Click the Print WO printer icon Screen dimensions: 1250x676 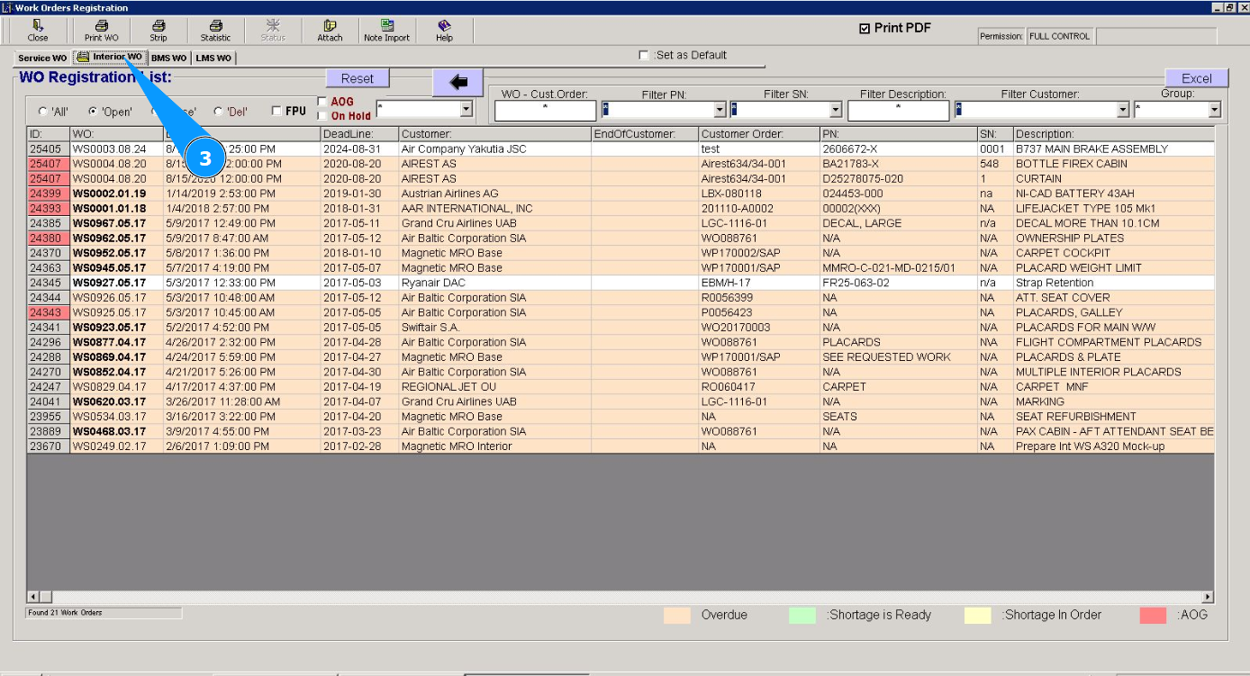pos(101,26)
